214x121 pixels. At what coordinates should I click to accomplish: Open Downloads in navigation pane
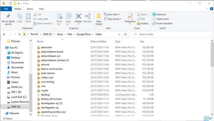17,67
